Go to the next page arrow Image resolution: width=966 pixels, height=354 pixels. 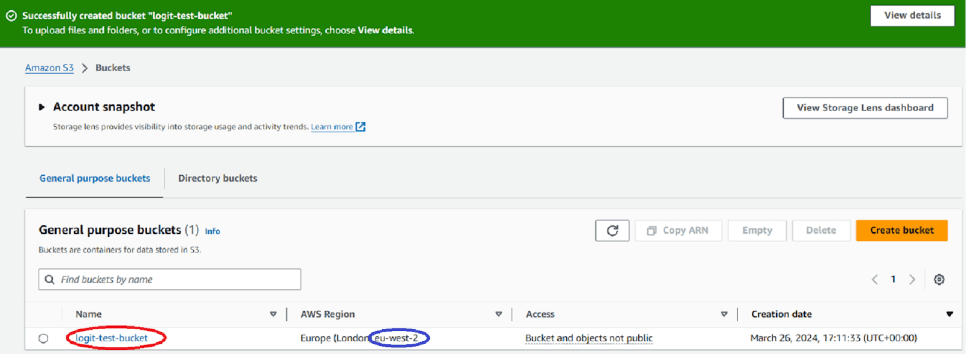click(x=912, y=279)
